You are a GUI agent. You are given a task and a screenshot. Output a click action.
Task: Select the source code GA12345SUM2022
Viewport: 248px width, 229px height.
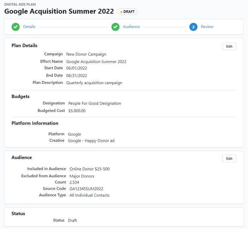tap(86, 189)
